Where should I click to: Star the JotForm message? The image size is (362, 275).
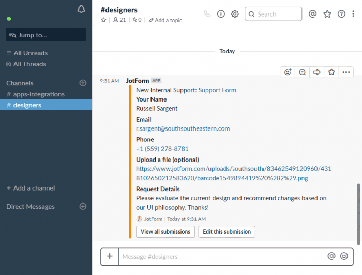[331, 73]
